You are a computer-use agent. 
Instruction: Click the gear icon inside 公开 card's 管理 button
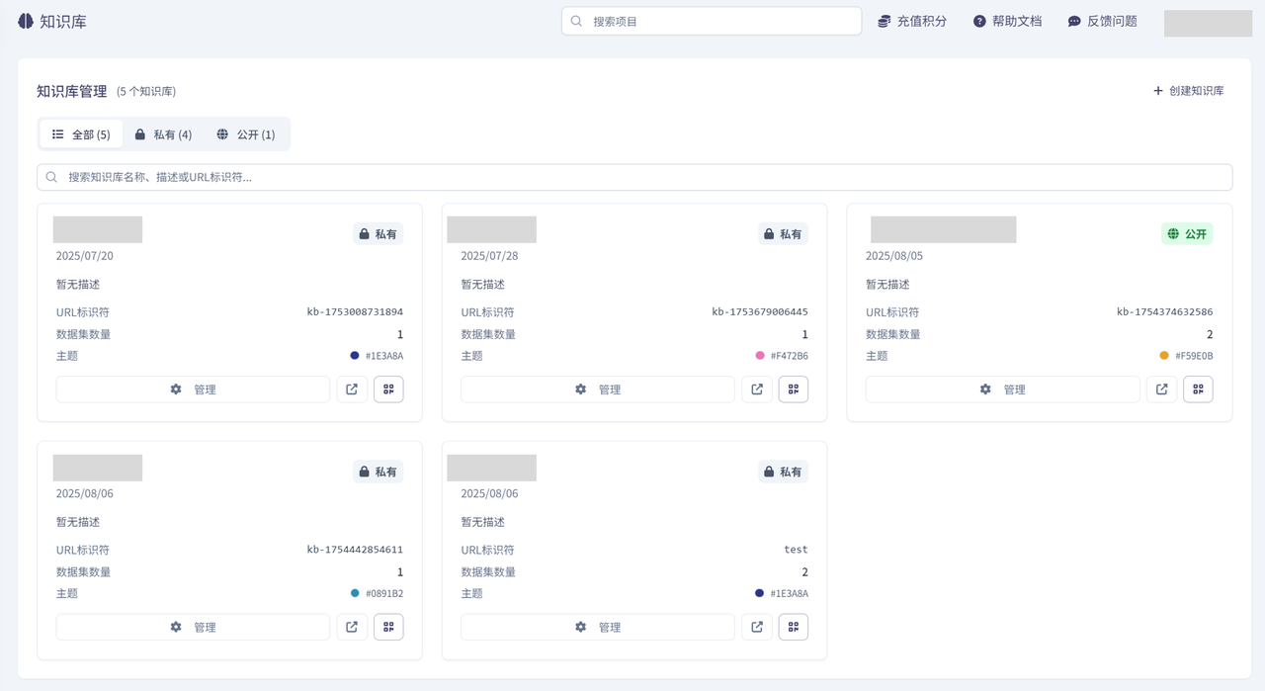tap(984, 389)
